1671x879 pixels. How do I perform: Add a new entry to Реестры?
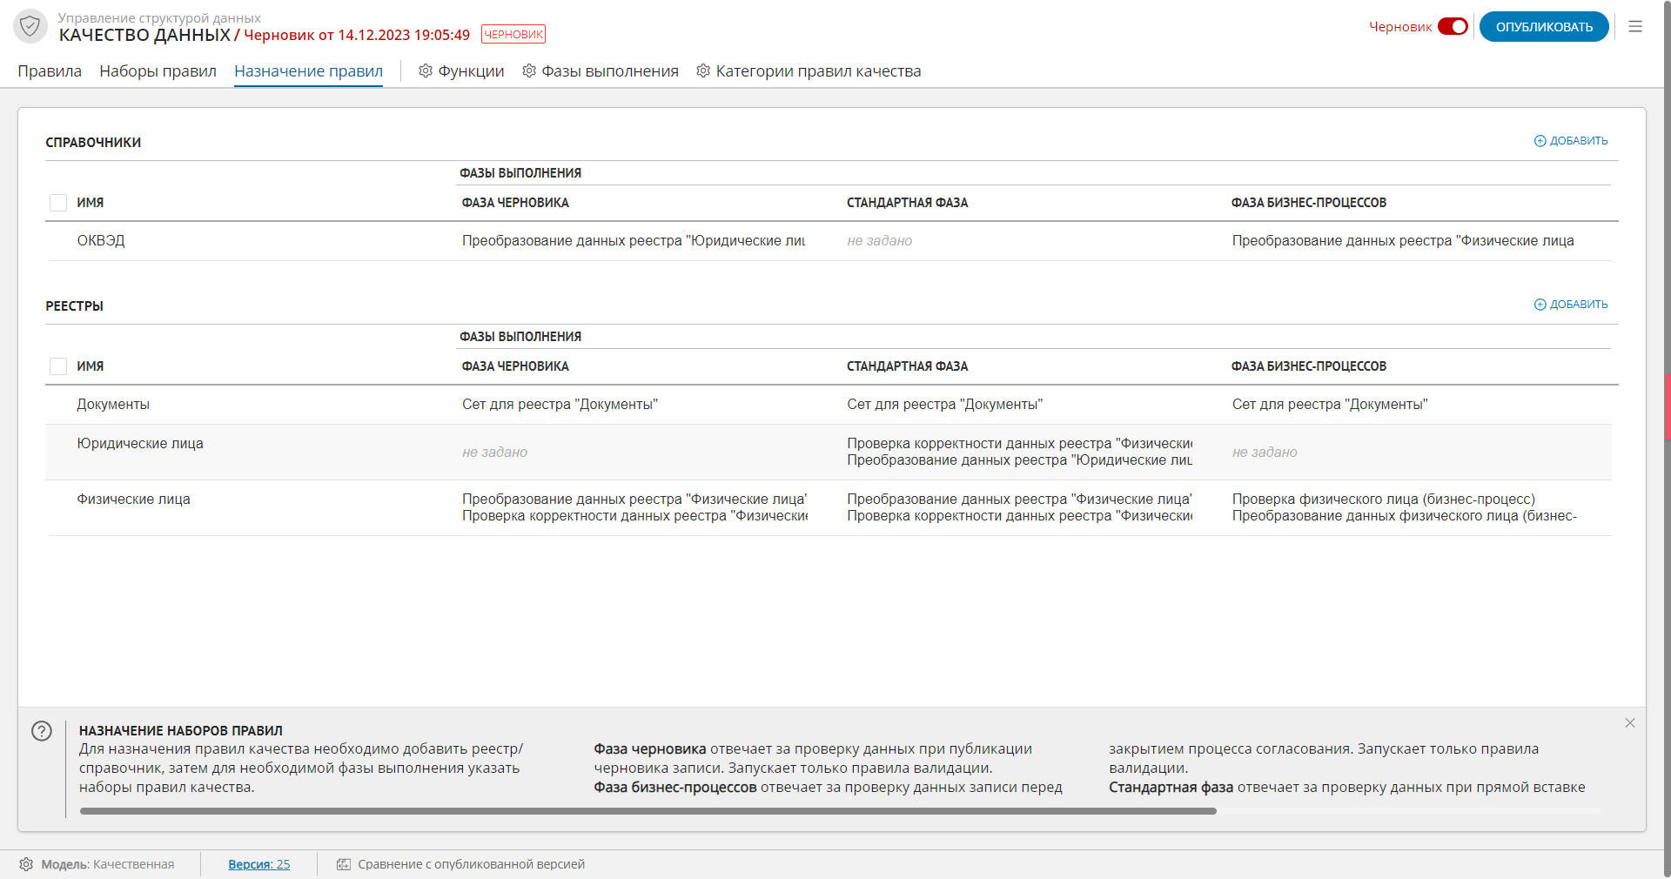[x=1571, y=305]
